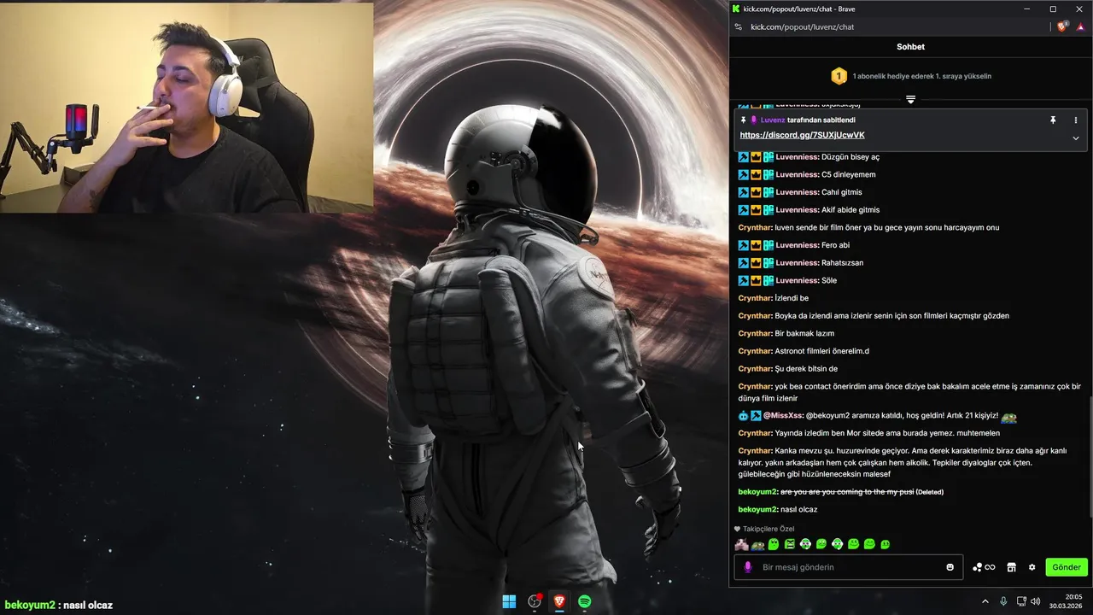Open the emoji picker in message box
The image size is (1093, 615).
coord(950,567)
